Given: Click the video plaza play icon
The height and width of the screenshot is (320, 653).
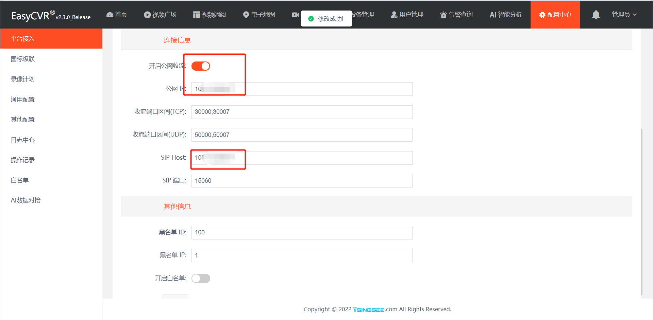Looking at the screenshot, I should click(147, 15).
